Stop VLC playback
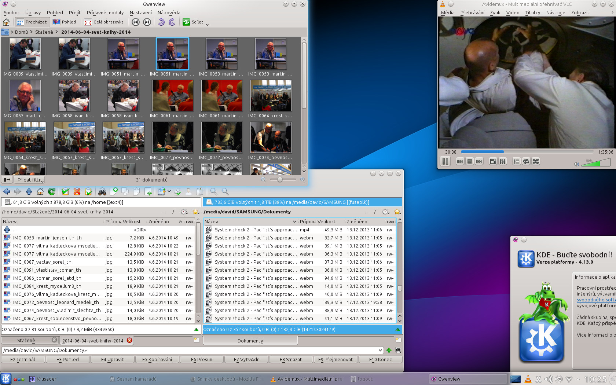 pos(470,161)
